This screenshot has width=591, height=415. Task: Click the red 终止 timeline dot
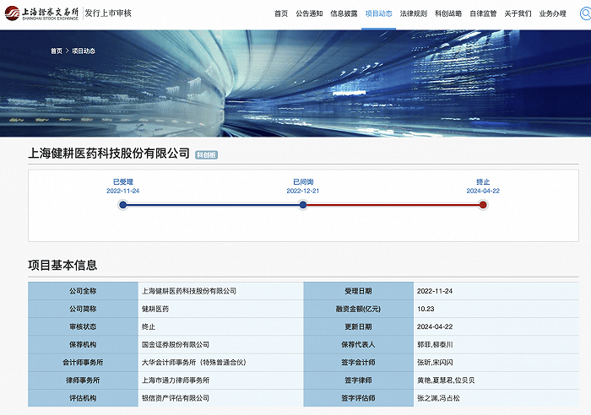pyautogui.click(x=483, y=205)
